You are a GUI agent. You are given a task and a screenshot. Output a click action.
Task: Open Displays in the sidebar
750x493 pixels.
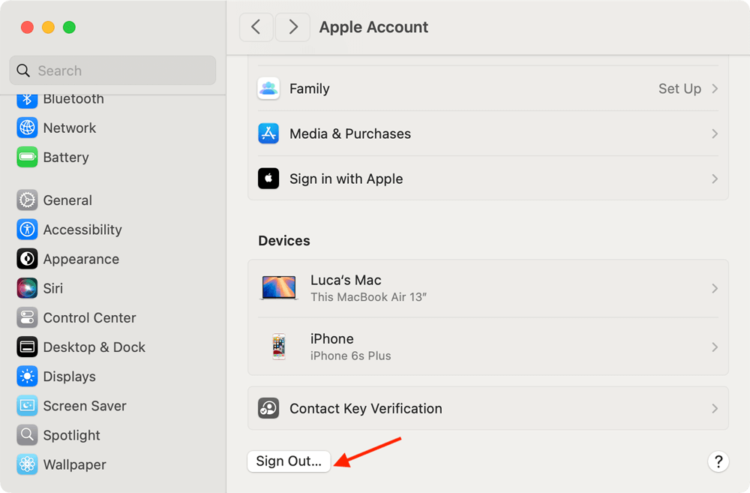69,377
